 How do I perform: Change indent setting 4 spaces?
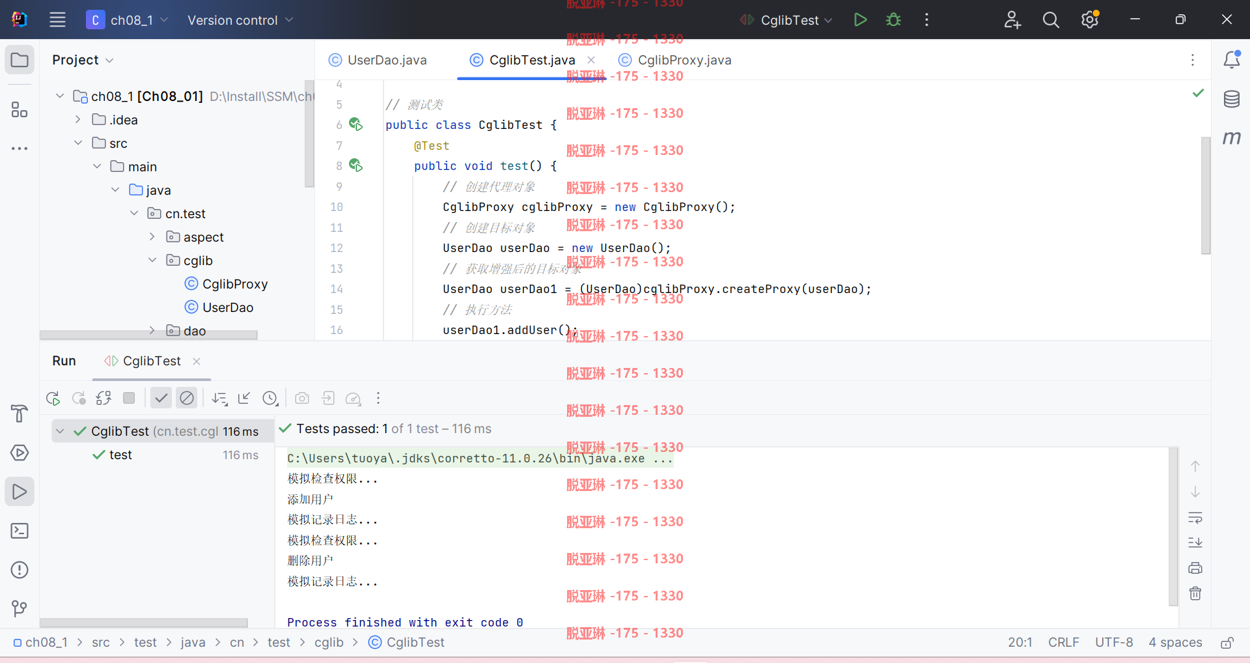pyautogui.click(x=1175, y=642)
